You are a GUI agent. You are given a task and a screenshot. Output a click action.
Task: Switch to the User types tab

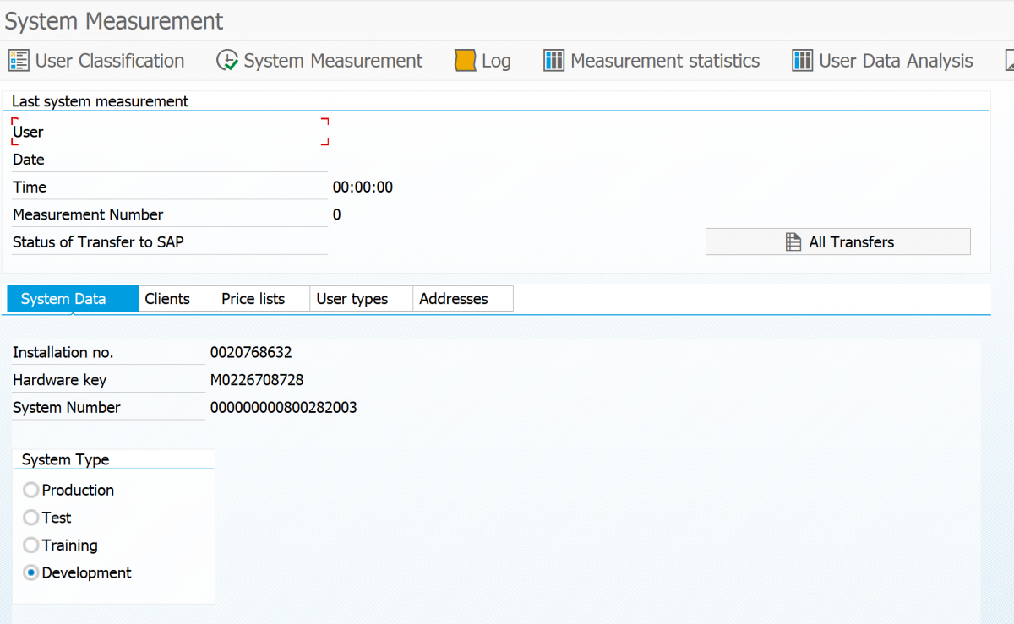coord(352,298)
